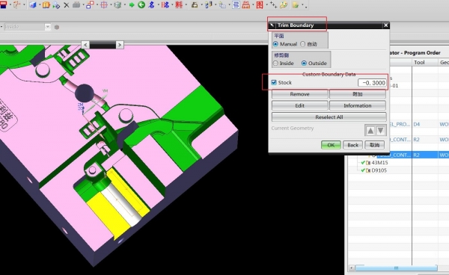Click the navigator horizontal scrollbar thumb
This screenshot has height=275, width=449.
[397, 268]
